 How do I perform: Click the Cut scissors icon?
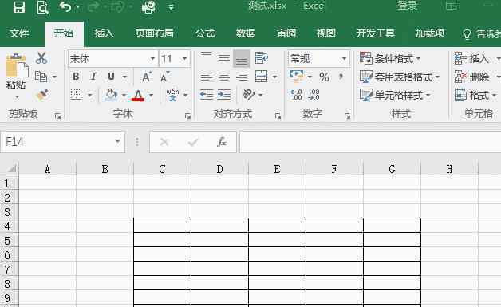[41, 58]
